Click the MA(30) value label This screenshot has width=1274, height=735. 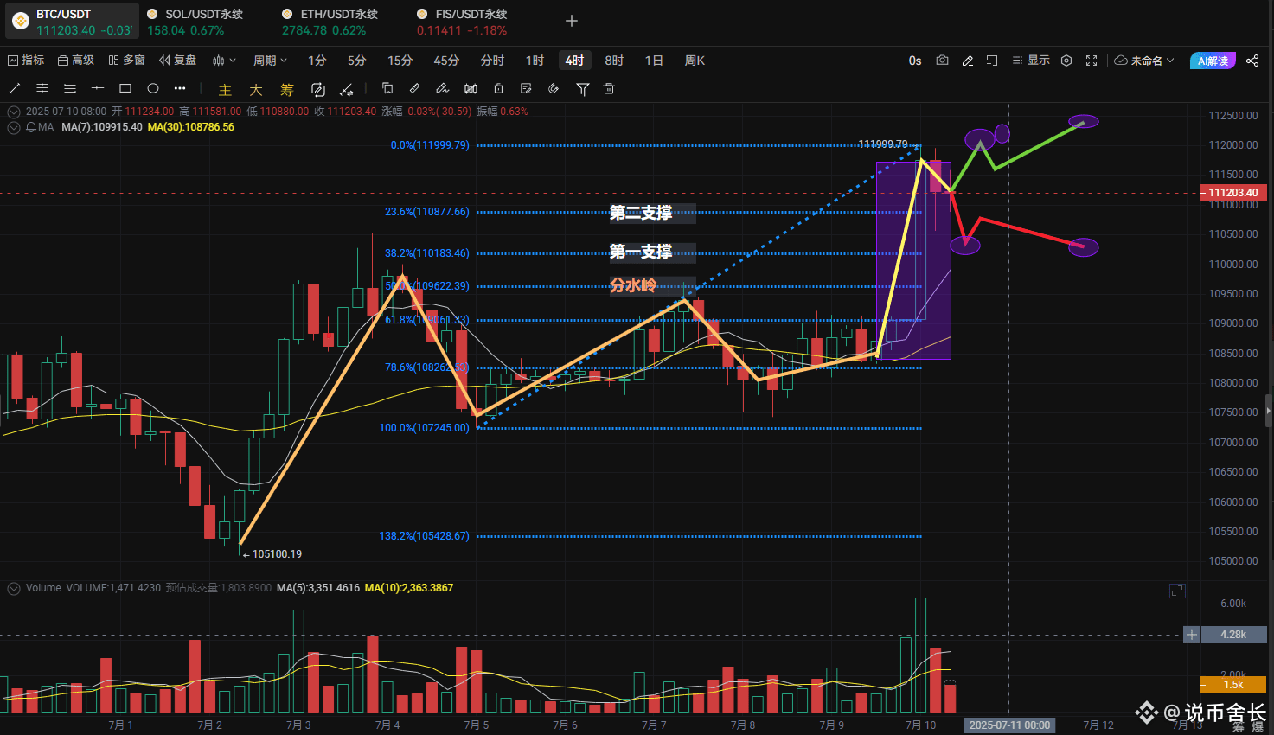tap(191, 127)
